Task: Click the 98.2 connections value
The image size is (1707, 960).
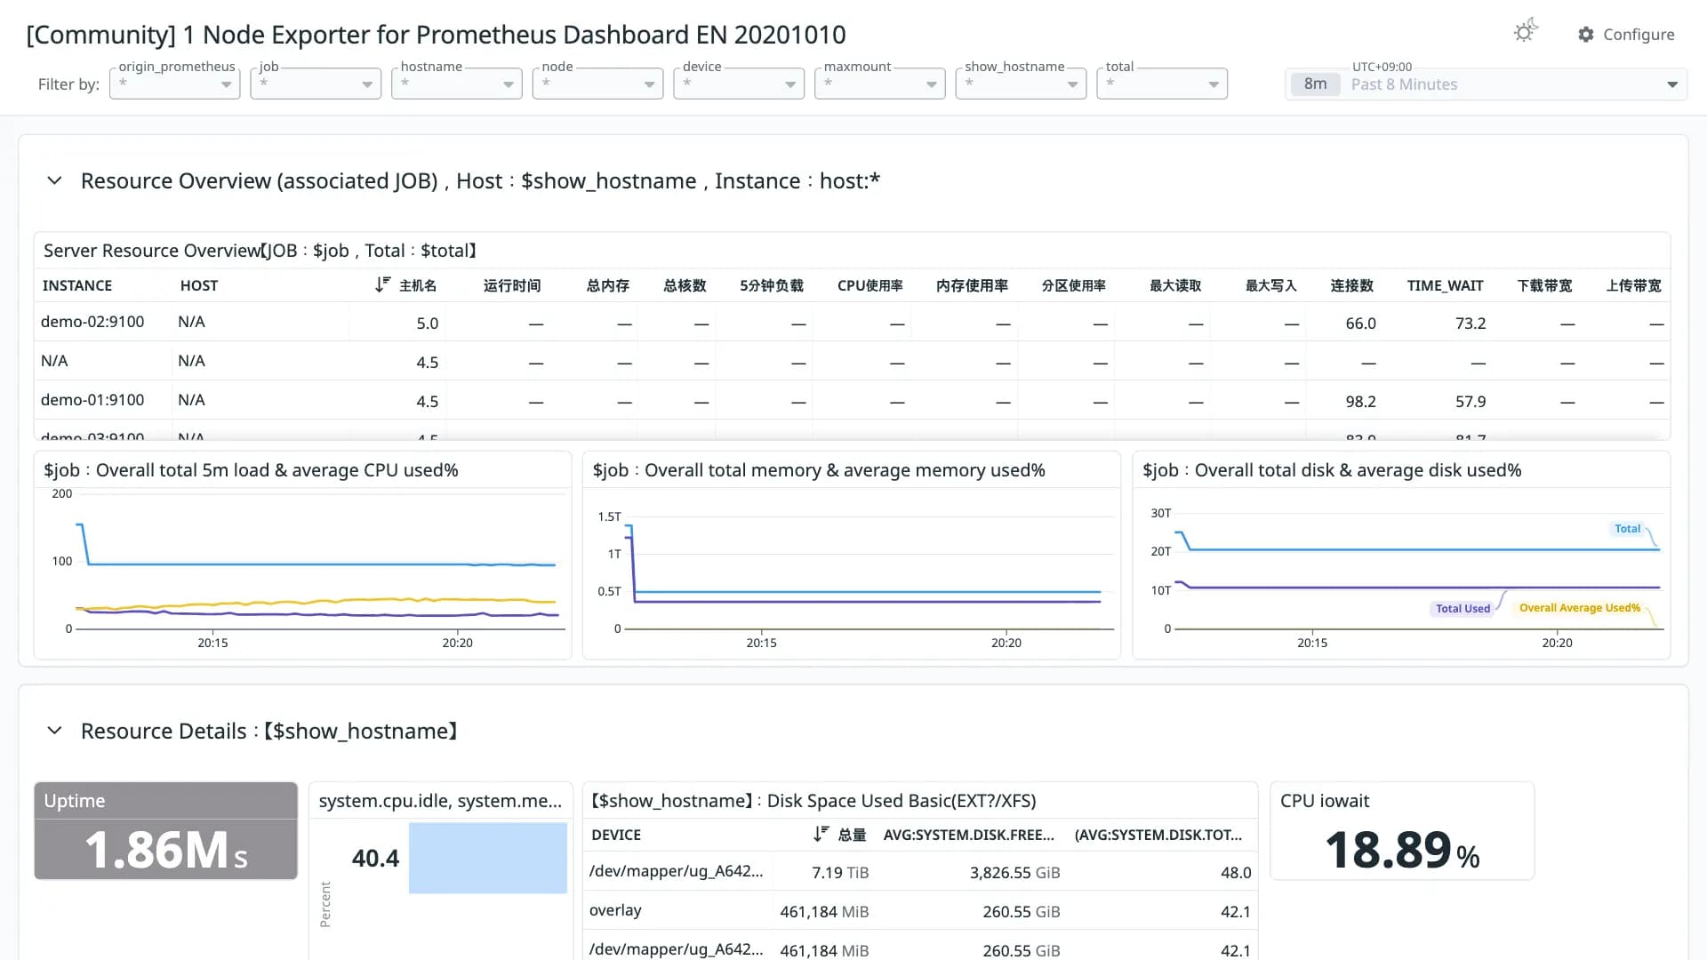Action: click(1360, 402)
